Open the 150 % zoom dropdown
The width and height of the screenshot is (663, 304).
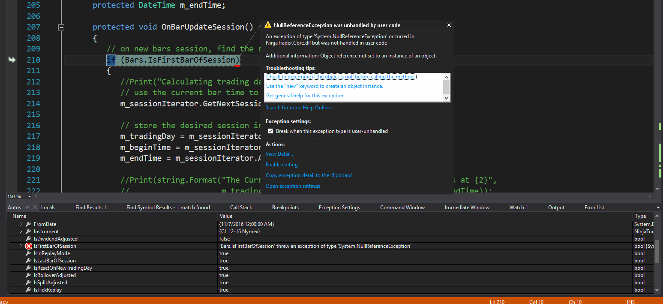30,196
